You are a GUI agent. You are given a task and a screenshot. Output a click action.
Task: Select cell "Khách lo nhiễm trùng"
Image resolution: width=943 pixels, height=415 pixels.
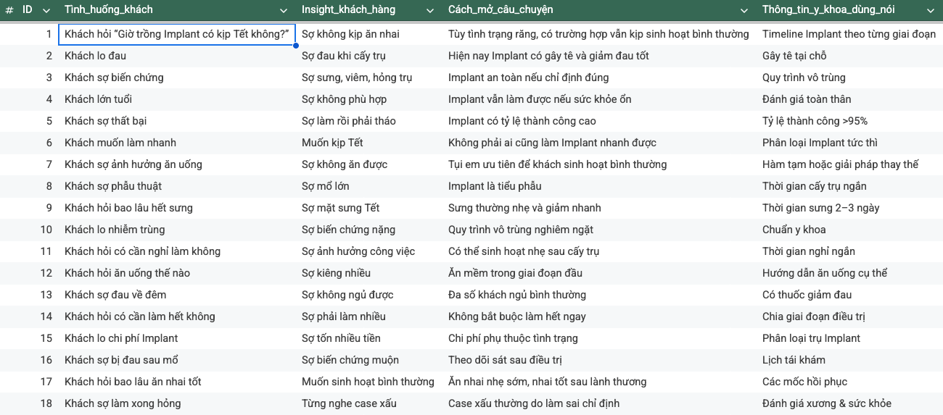pos(177,230)
